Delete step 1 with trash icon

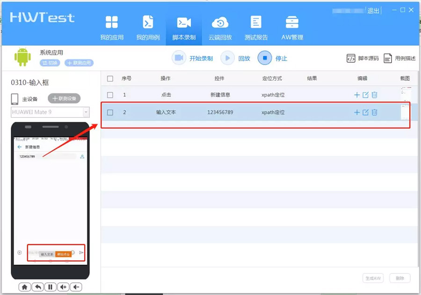(374, 95)
